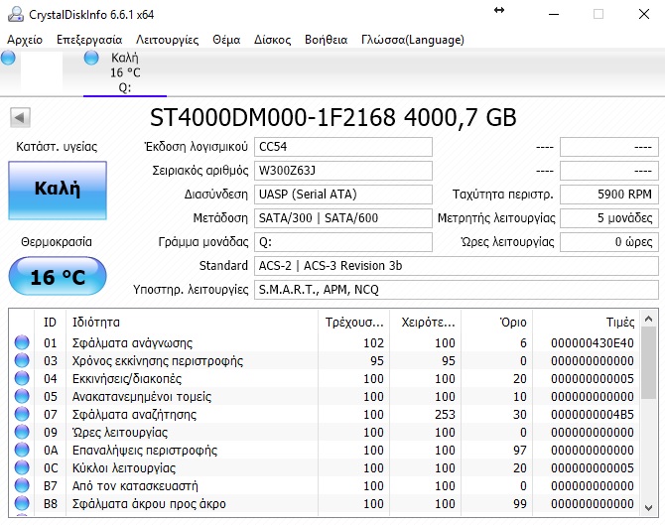Click status orb for attribute B7
The image size is (665, 525).
[22, 485]
